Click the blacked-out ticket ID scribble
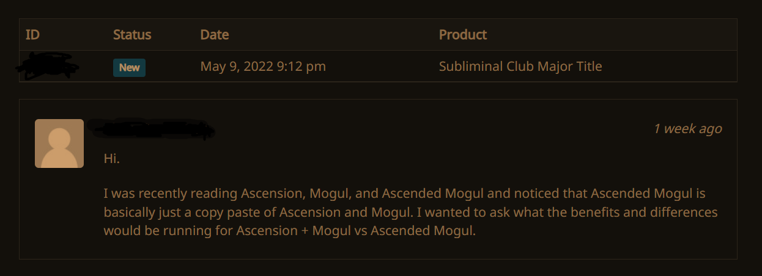 [x=48, y=65]
